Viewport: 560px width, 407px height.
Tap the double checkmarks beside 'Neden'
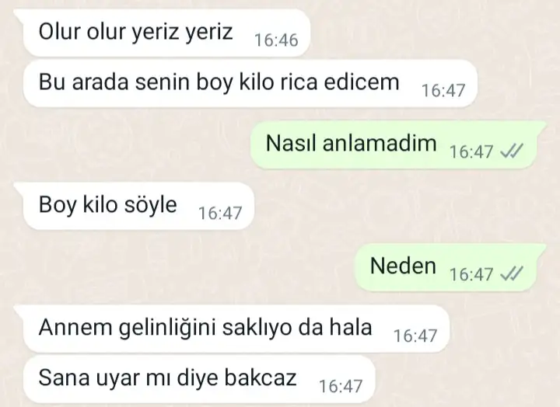click(512, 273)
